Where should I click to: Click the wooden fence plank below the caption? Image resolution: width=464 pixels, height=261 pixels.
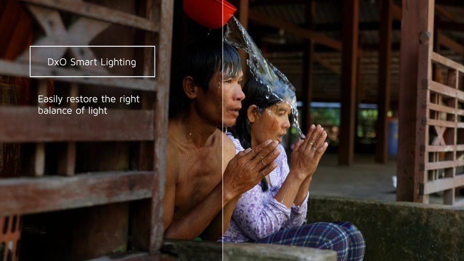(77, 124)
